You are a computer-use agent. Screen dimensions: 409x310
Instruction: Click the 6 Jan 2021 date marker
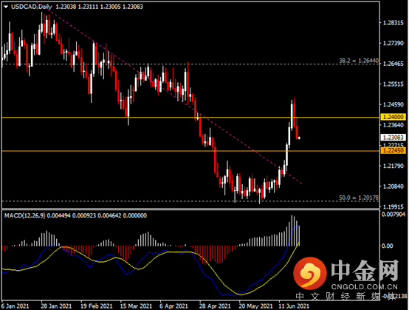[x=15, y=306]
